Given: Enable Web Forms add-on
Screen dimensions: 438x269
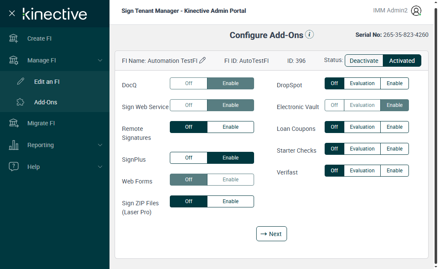Looking at the screenshot, I should point(231,179).
